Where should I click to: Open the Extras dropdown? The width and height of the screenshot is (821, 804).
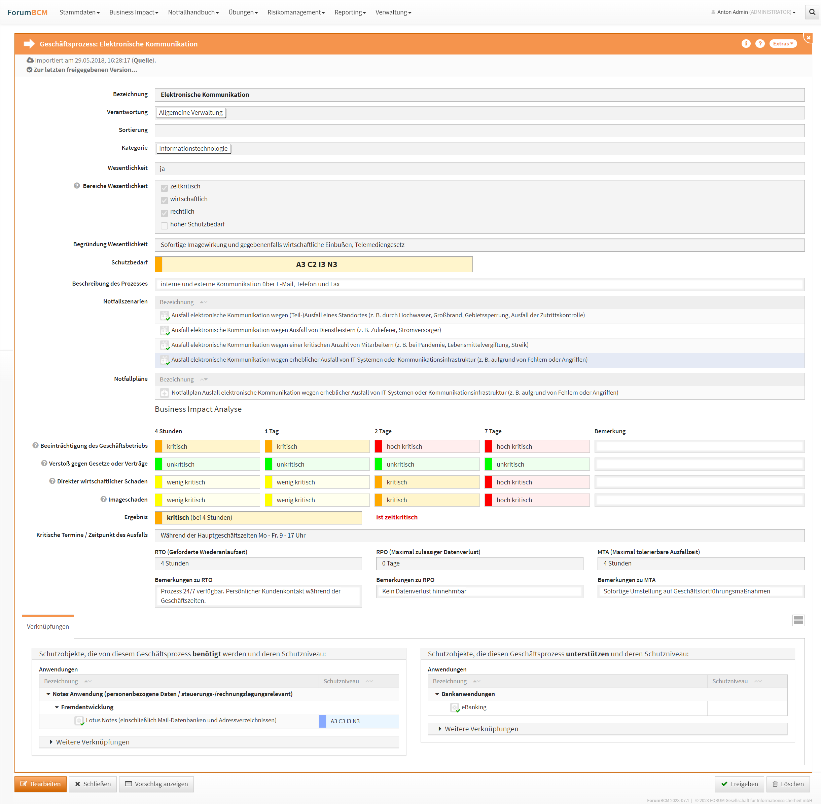tap(783, 43)
